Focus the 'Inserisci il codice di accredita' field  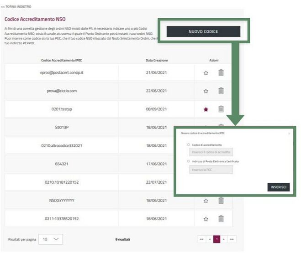(211, 152)
